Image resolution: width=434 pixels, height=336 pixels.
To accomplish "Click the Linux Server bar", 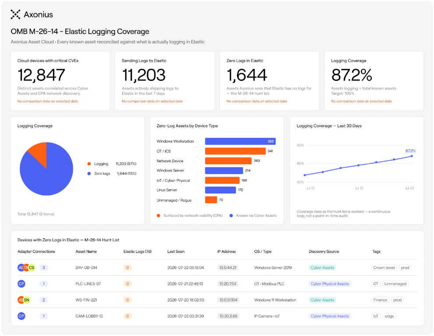I will pos(220,190).
